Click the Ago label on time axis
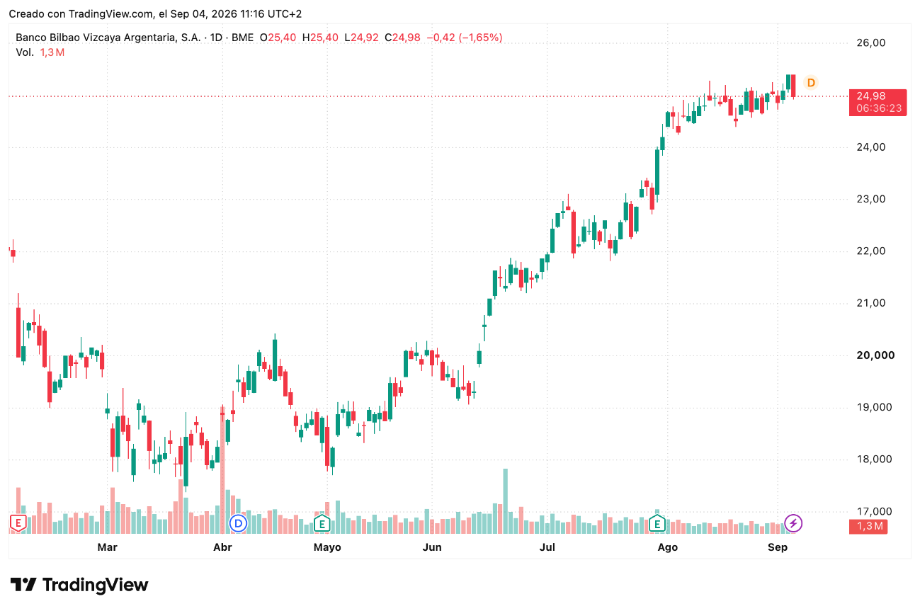Image resolution: width=920 pixels, height=611 pixels. click(x=667, y=547)
